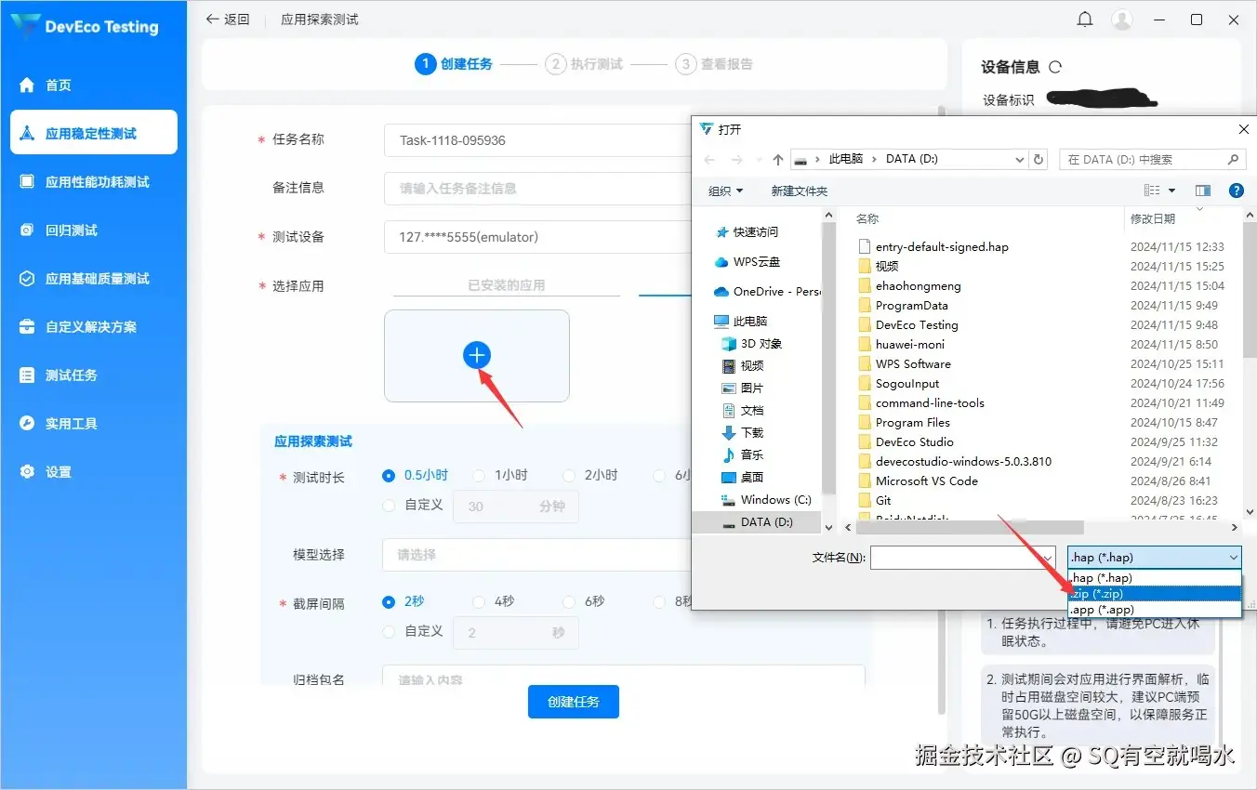The width and height of the screenshot is (1257, 790).
Task: Open the view options dropdown arrow
Action: (x=1171, y=191)
